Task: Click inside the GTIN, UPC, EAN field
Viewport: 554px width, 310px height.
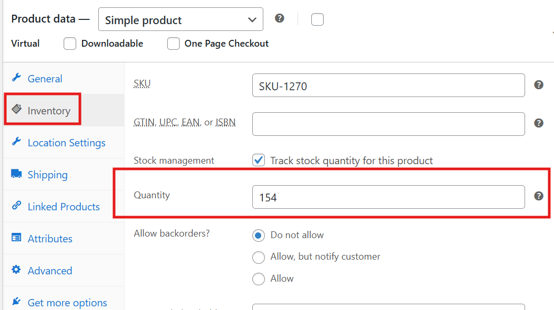Action: [388, 124]
